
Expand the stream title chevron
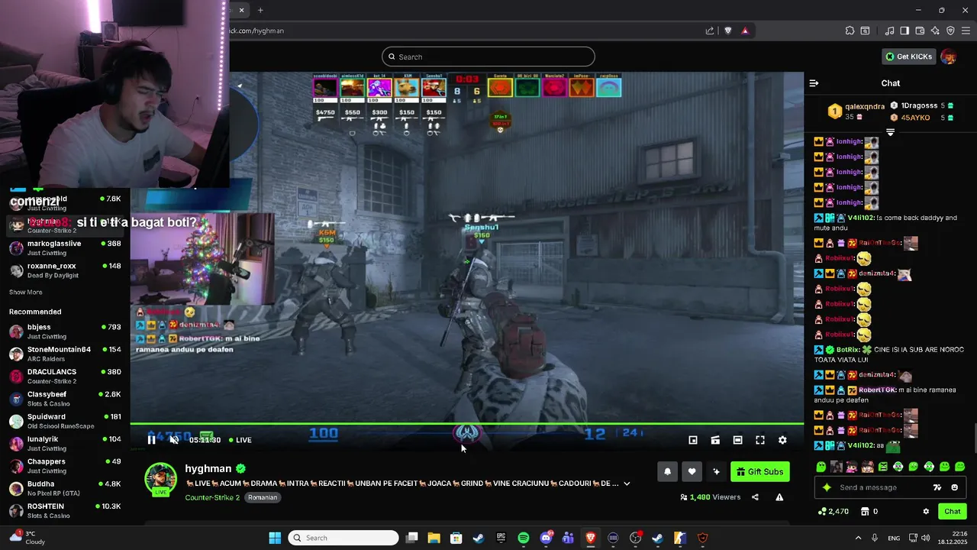coord(627,484)
